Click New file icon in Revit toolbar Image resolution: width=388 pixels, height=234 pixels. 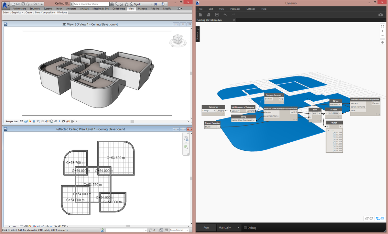pos(14,4)
